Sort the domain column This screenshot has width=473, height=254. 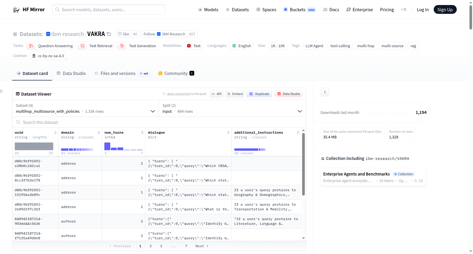(x=99, y=132)
